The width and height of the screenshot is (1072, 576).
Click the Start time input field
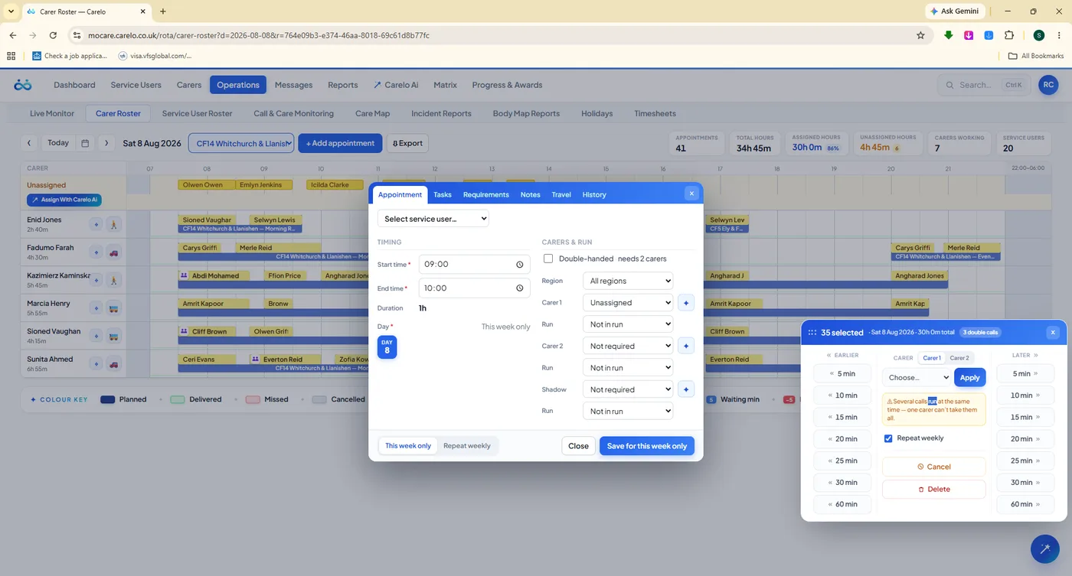pos(474,265)
